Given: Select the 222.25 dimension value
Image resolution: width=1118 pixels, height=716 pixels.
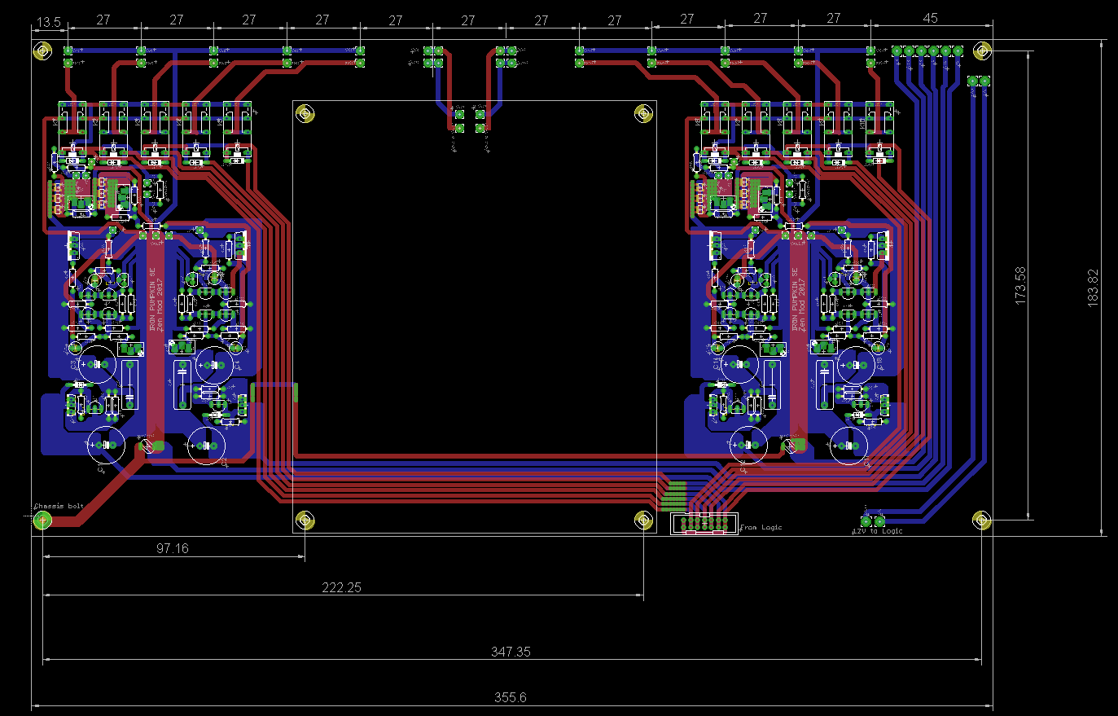Looking at the screenshot, I should tap(341, 587).
